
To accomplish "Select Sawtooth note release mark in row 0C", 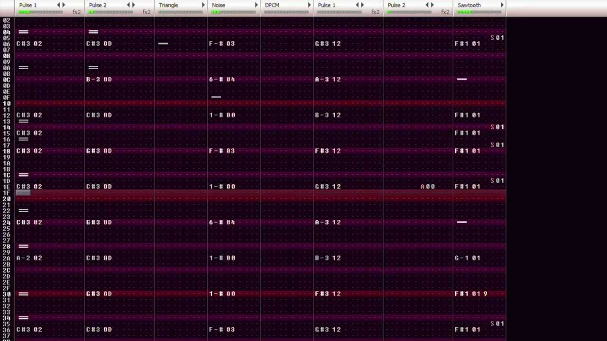I will (x=462, y=80).
